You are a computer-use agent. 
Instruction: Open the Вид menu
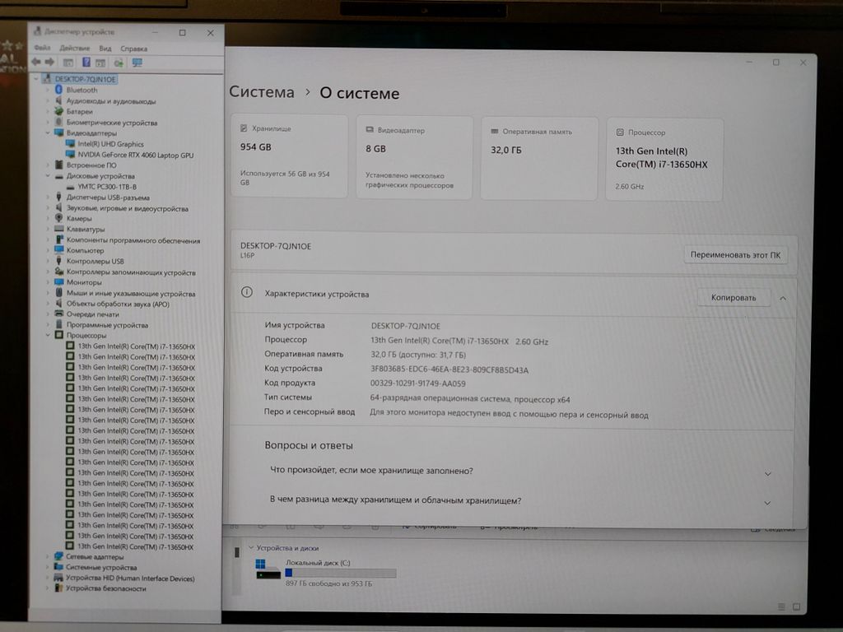coord(105,49)
